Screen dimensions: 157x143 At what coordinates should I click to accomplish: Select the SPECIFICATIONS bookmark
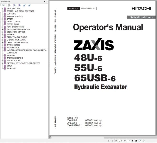[14, 61]
